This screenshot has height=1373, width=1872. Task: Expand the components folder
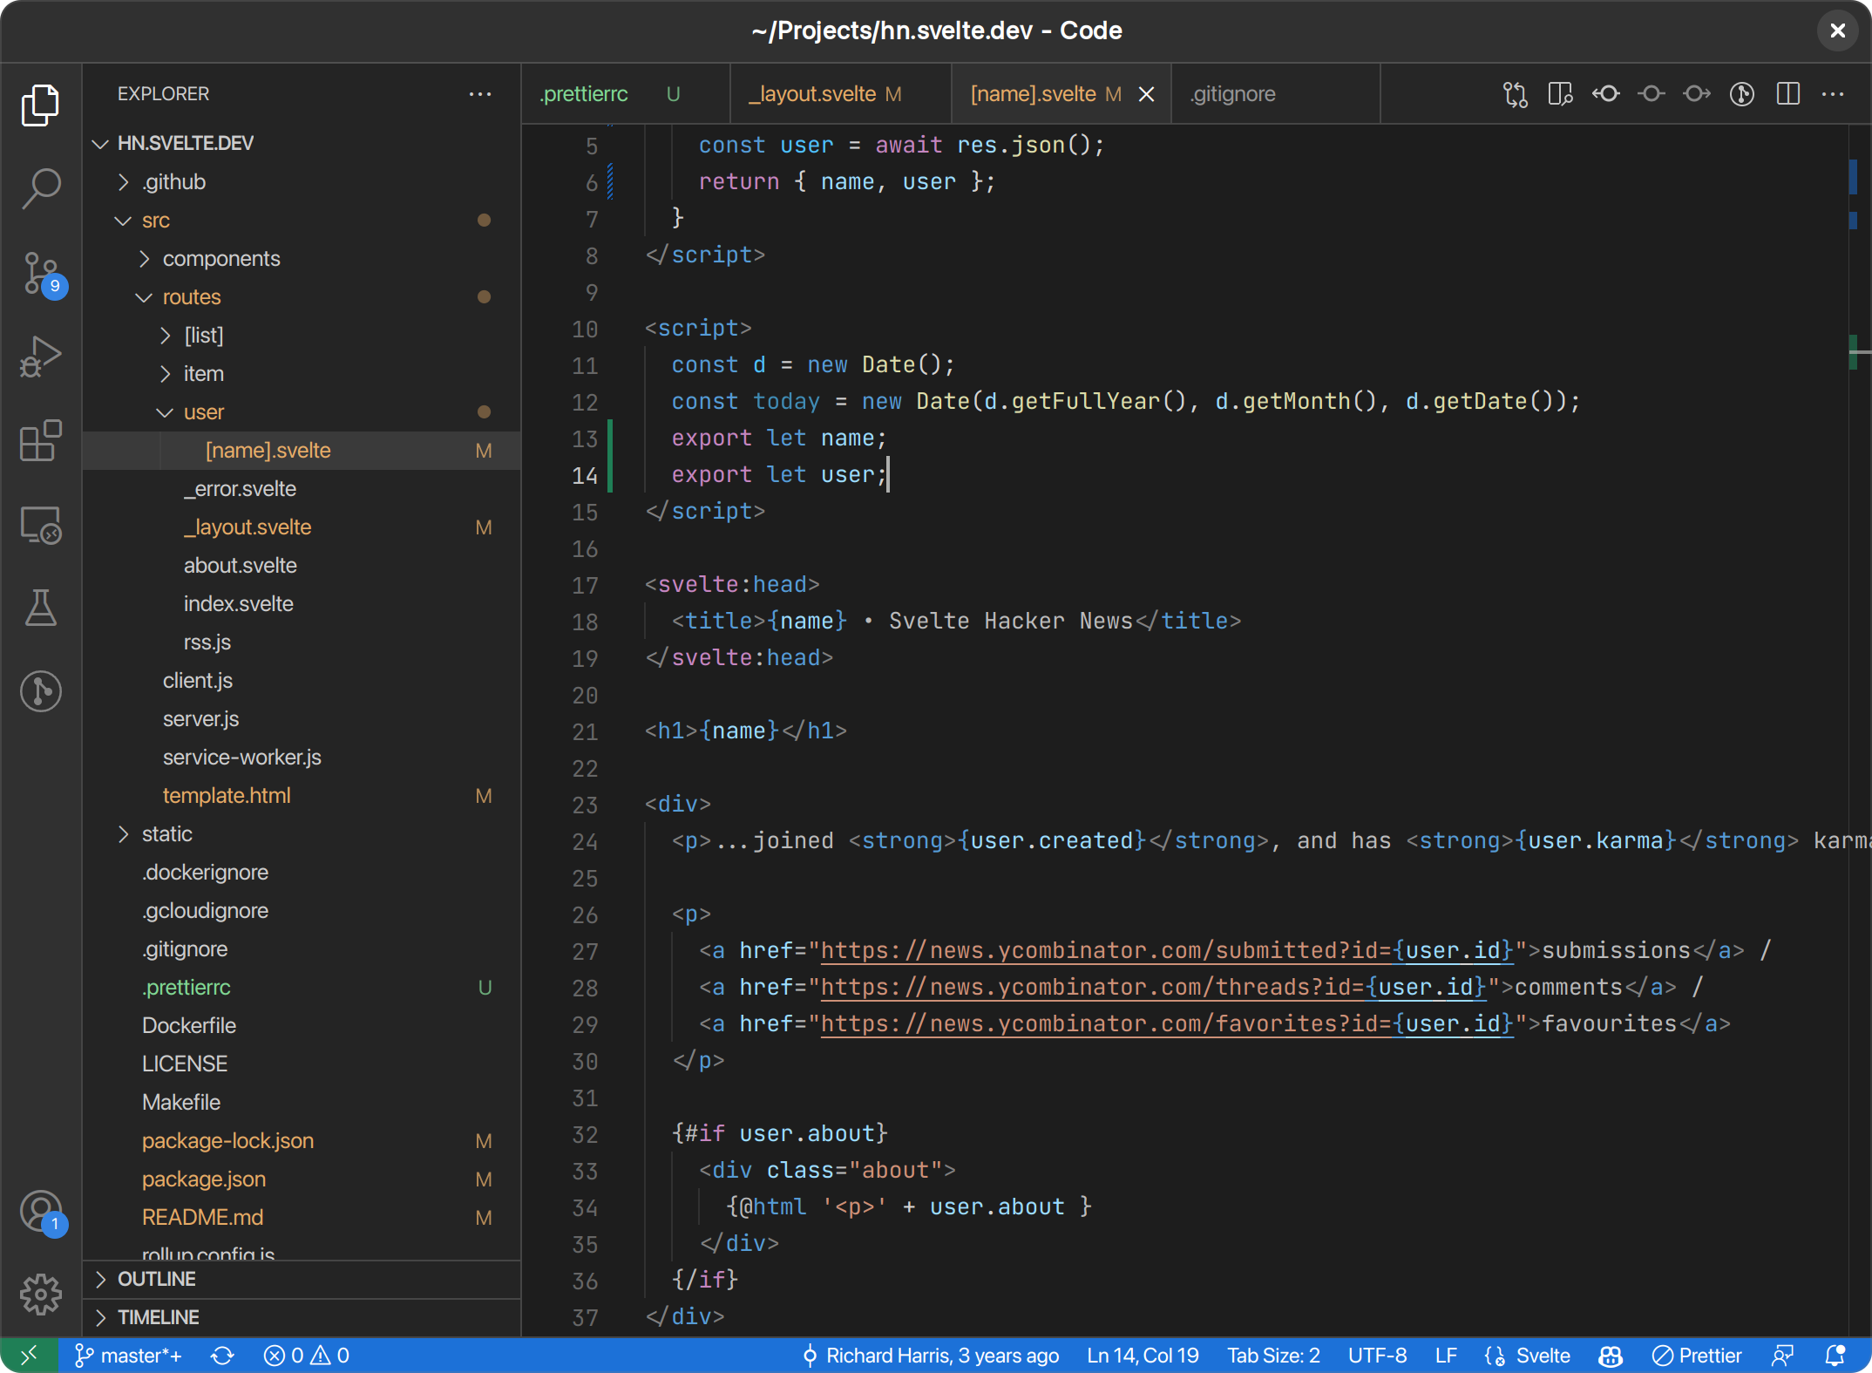(x=220, y=259)
